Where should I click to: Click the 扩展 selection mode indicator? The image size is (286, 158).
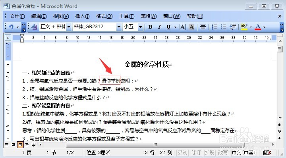click(209, 152)
